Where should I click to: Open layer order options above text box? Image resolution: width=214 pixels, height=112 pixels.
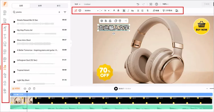102,21
